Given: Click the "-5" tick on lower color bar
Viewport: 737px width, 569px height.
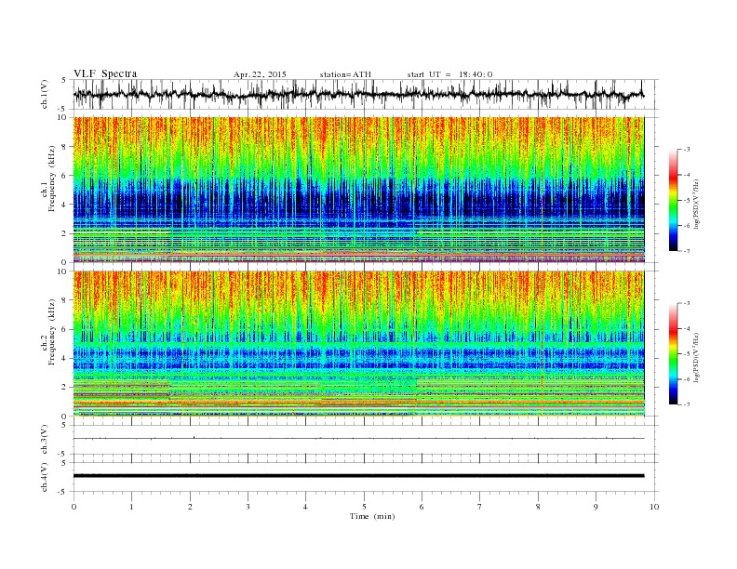Looking at the screenshot, I should (686, 354).
